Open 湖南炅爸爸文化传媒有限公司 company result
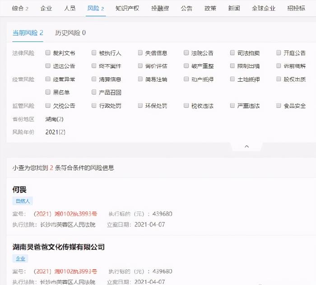The image size is (316, 285). pos(59,247)
